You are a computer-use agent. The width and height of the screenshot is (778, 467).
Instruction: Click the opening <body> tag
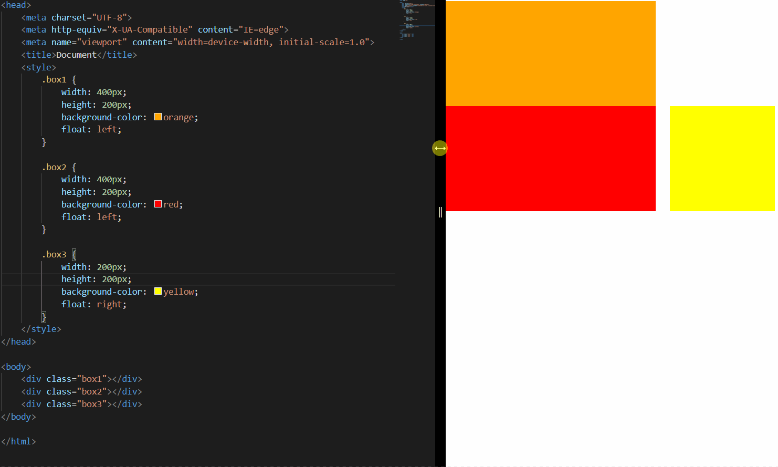[x=16, y=366]
